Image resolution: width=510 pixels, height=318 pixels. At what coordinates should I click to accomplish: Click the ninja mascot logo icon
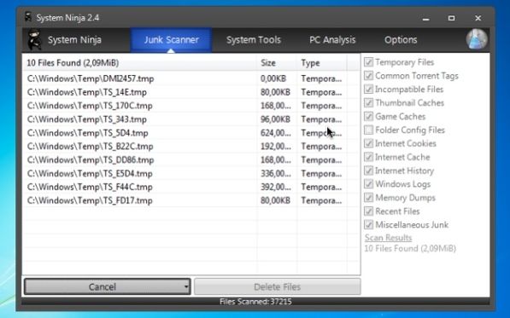pos(34,39)
